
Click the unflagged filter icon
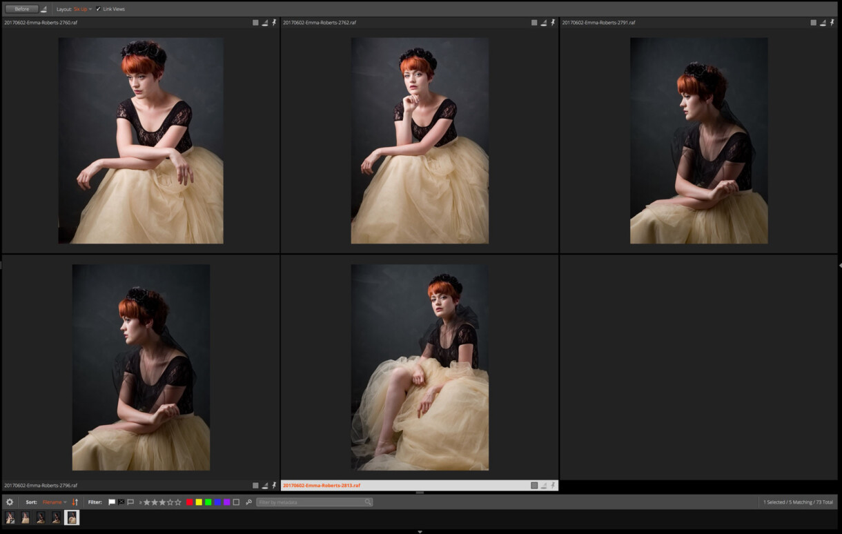tap(130, 502)
